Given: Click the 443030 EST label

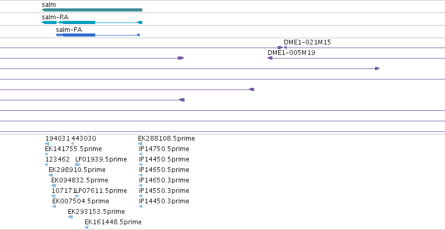Looking at the screenshot, I should coord(84,139).
